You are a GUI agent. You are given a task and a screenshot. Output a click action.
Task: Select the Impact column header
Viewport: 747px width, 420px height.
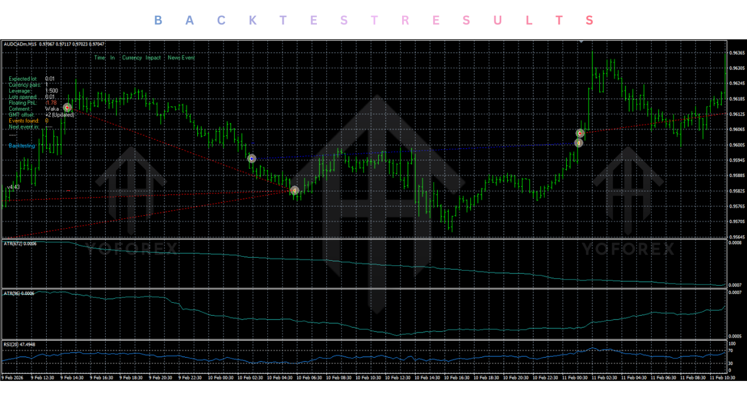tap(152, 58)
